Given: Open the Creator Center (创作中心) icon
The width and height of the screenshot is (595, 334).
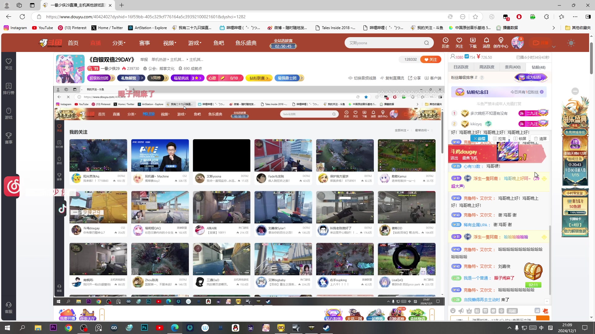Looking at the screenshot, I should (500, 43).
